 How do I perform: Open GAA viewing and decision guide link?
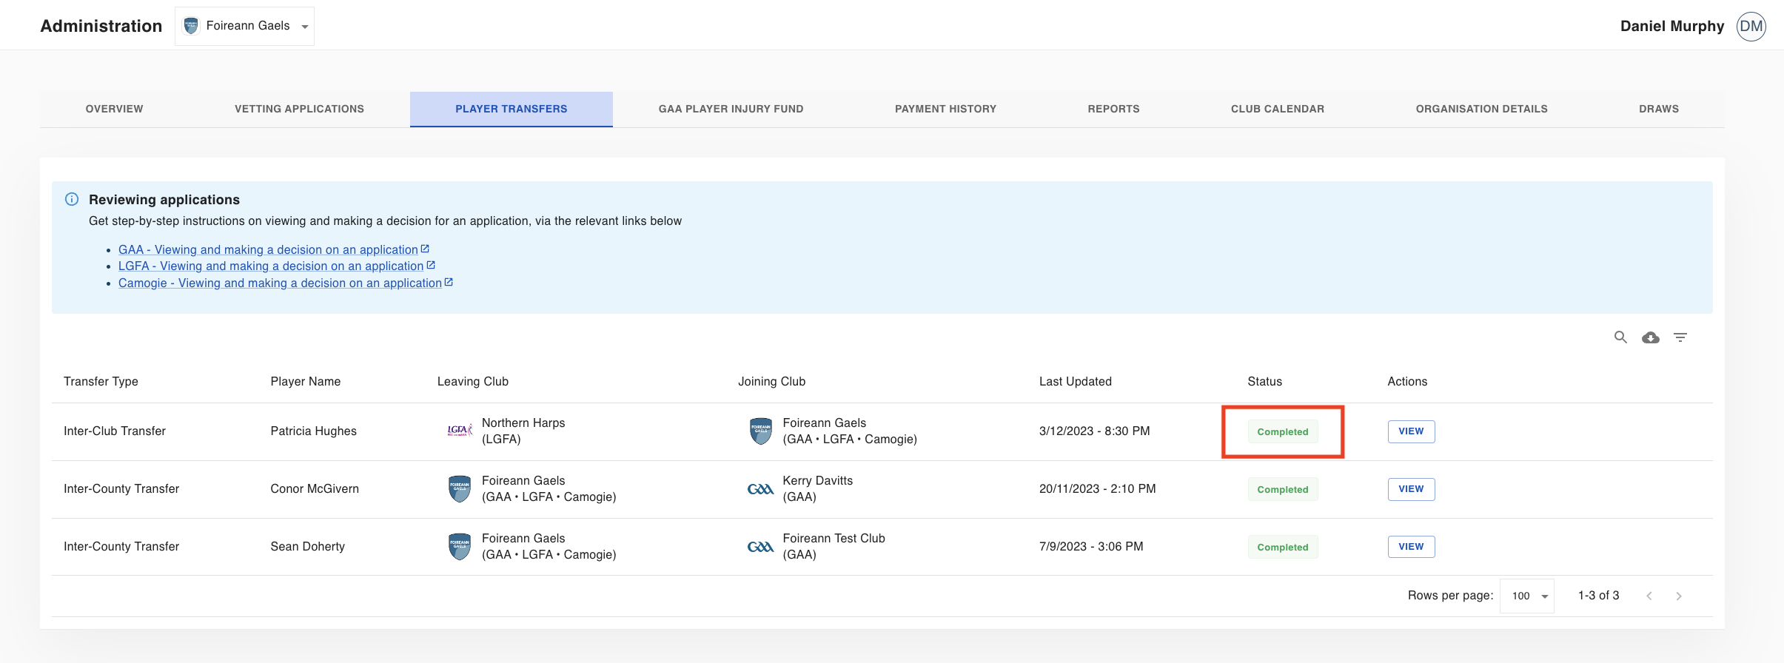pos(273,249)
